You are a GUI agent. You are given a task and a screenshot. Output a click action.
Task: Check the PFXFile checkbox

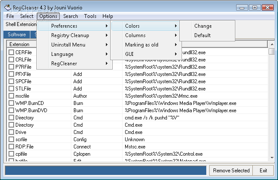tap(11, 74)
